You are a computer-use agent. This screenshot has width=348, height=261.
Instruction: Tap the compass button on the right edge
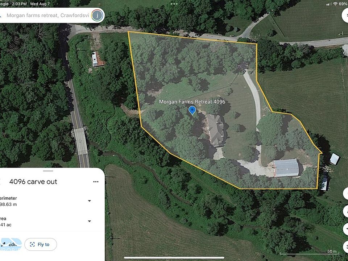[x=345, y=211]
